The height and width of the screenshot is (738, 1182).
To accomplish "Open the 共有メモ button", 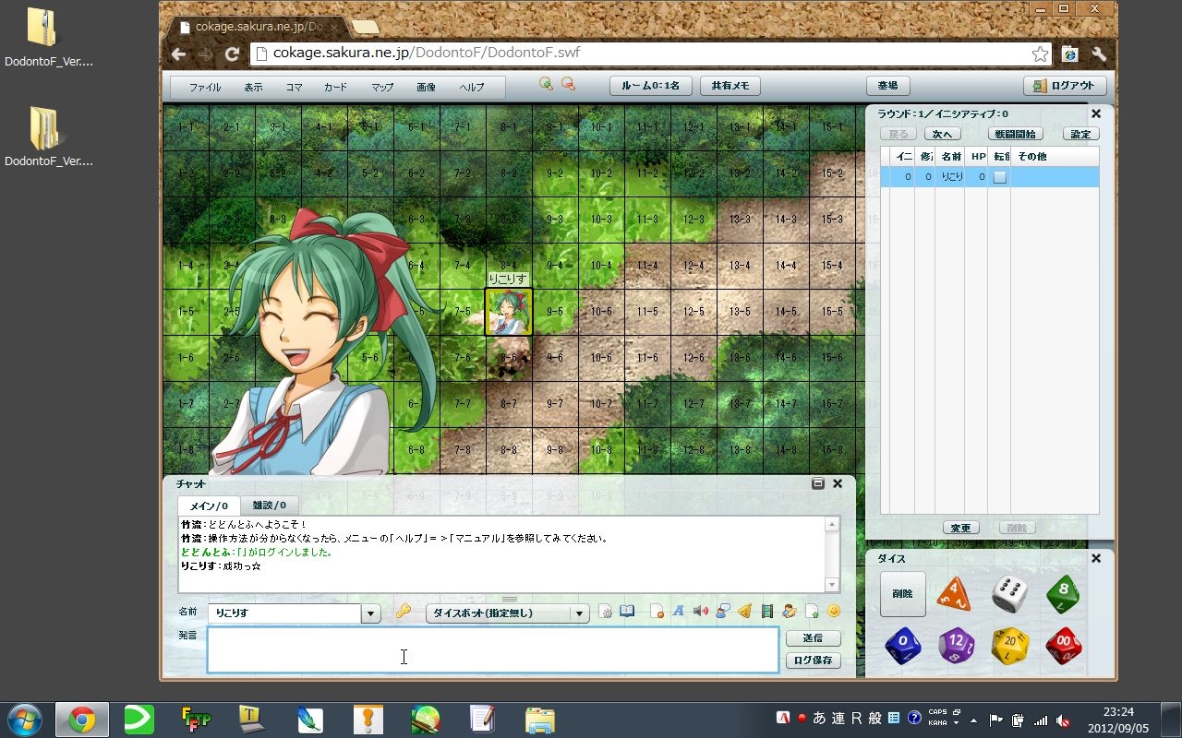I will coord(730,85).
